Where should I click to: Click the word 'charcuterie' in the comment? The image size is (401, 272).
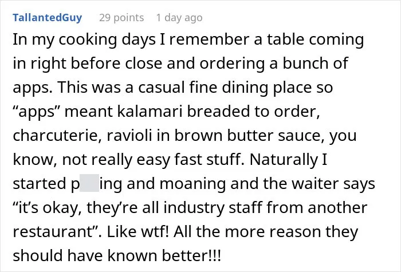click(x=56, y=135)
